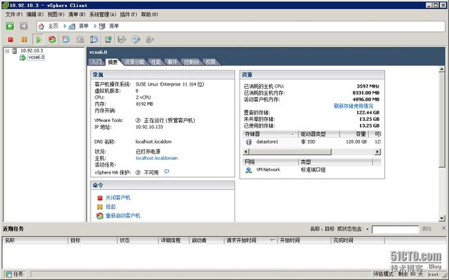The height and width of the screenshot is (280, 449).
Task: Click the orange Suspend toolbar icon
Action: (x=24, y=39)
